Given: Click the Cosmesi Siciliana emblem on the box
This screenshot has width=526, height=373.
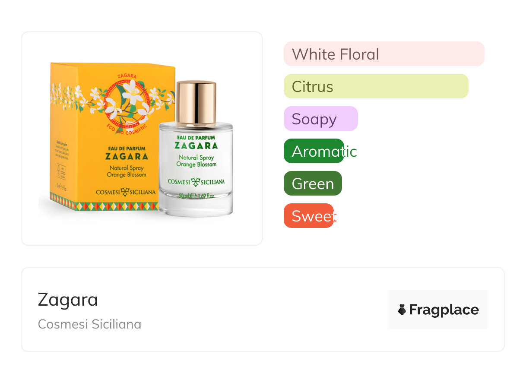Looking at the screenshot, I should 125,192.
